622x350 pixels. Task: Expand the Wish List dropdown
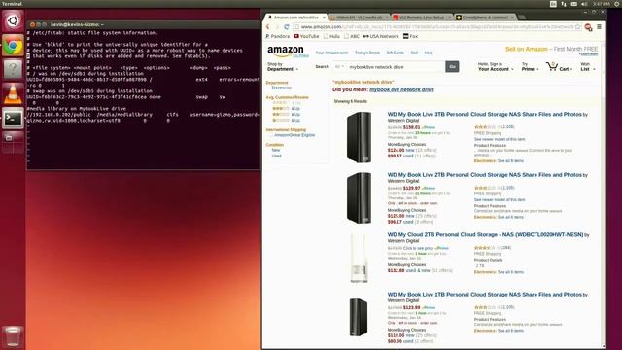587,67
